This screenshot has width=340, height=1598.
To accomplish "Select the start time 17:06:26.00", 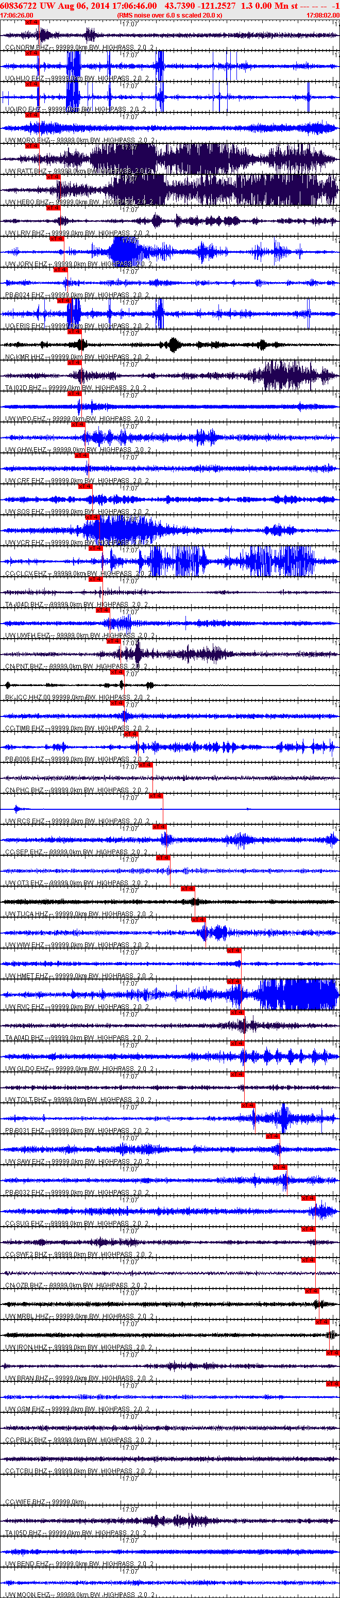I will [16, 15].
